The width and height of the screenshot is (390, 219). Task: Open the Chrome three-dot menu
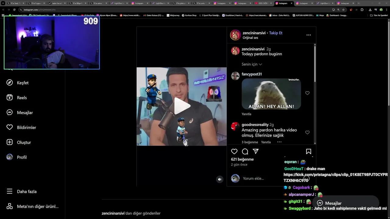coord(386,10)
